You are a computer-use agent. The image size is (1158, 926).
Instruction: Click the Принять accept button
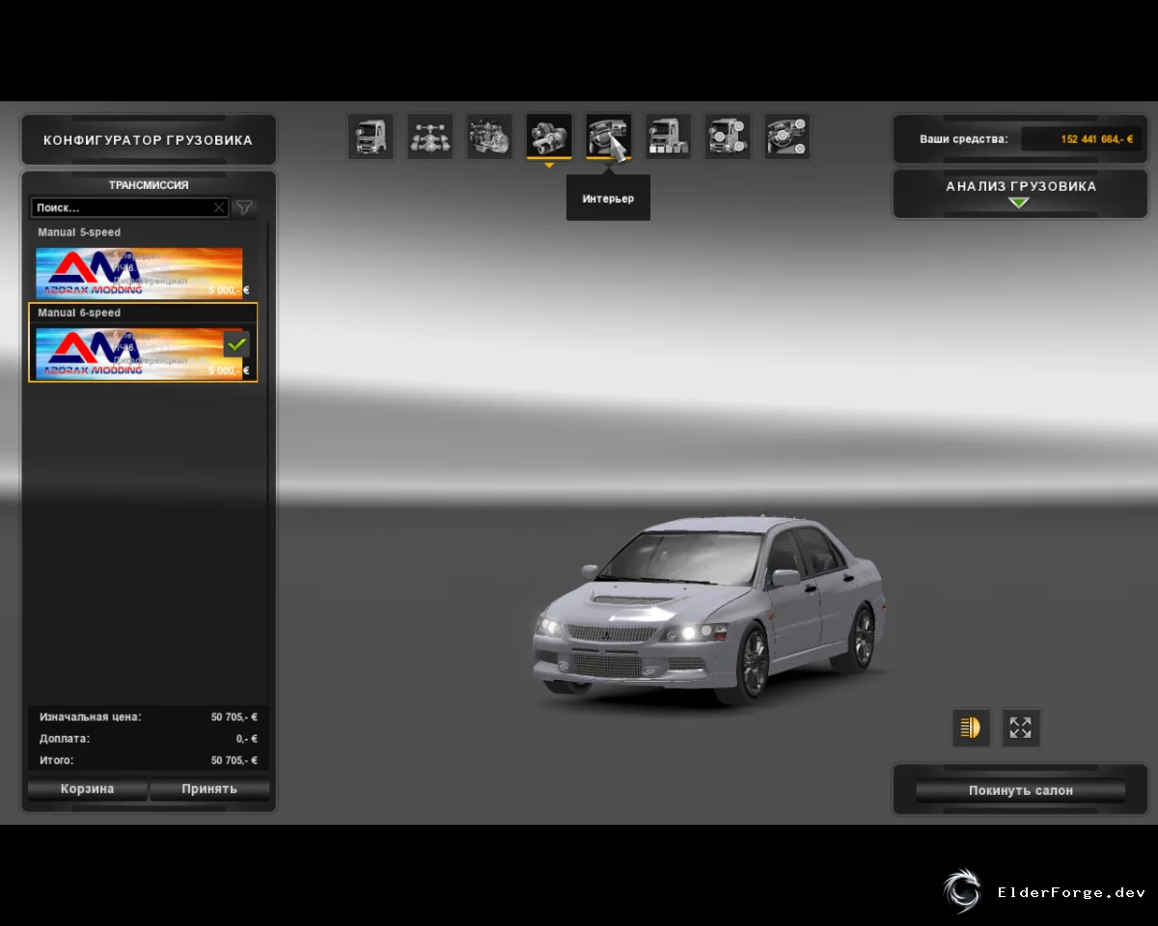(209, 789)
